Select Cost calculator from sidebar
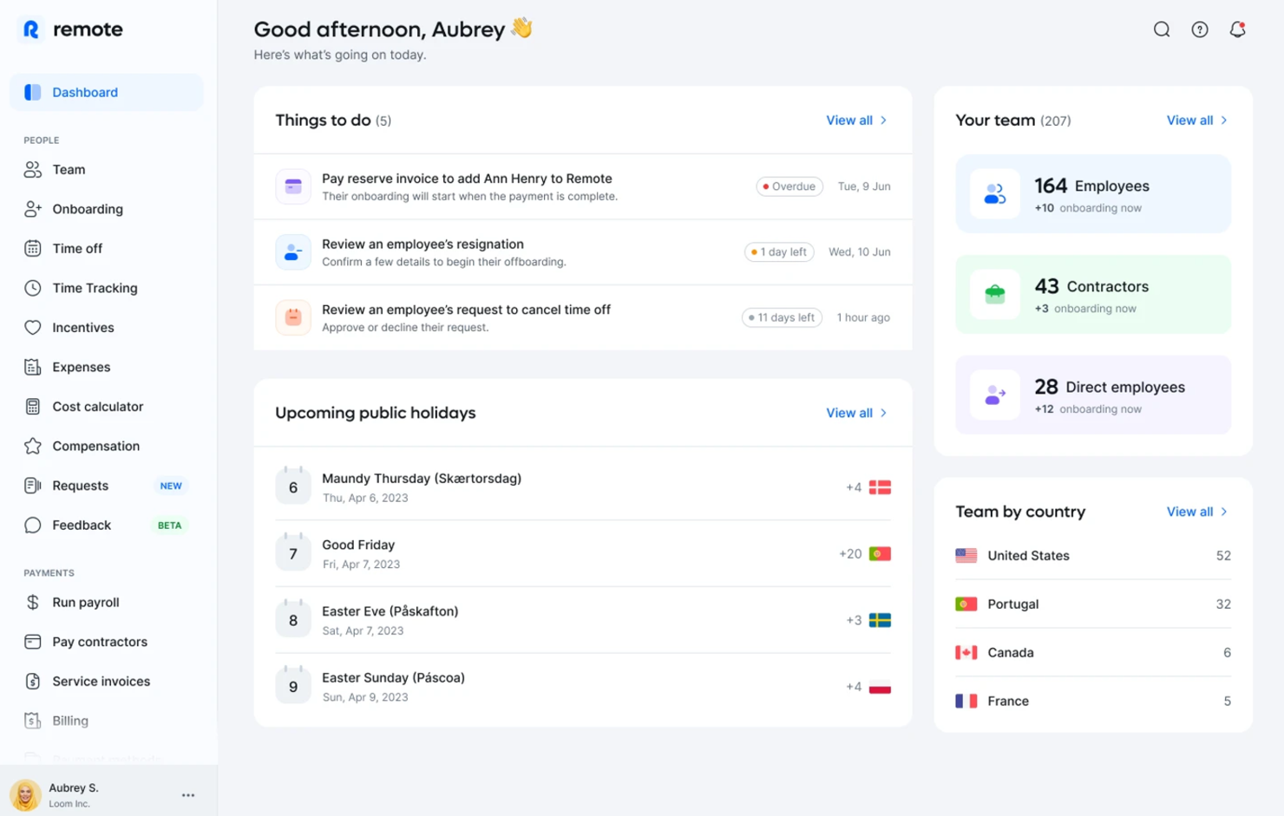Viewport: 1284px width, 816px height. tap(97, 407)
